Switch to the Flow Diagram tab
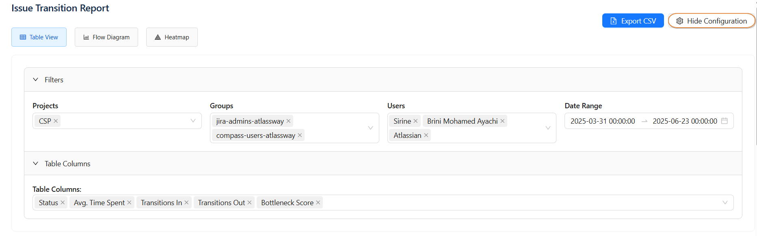The height and width of the screenshot is (236, 757). (106, 37)
